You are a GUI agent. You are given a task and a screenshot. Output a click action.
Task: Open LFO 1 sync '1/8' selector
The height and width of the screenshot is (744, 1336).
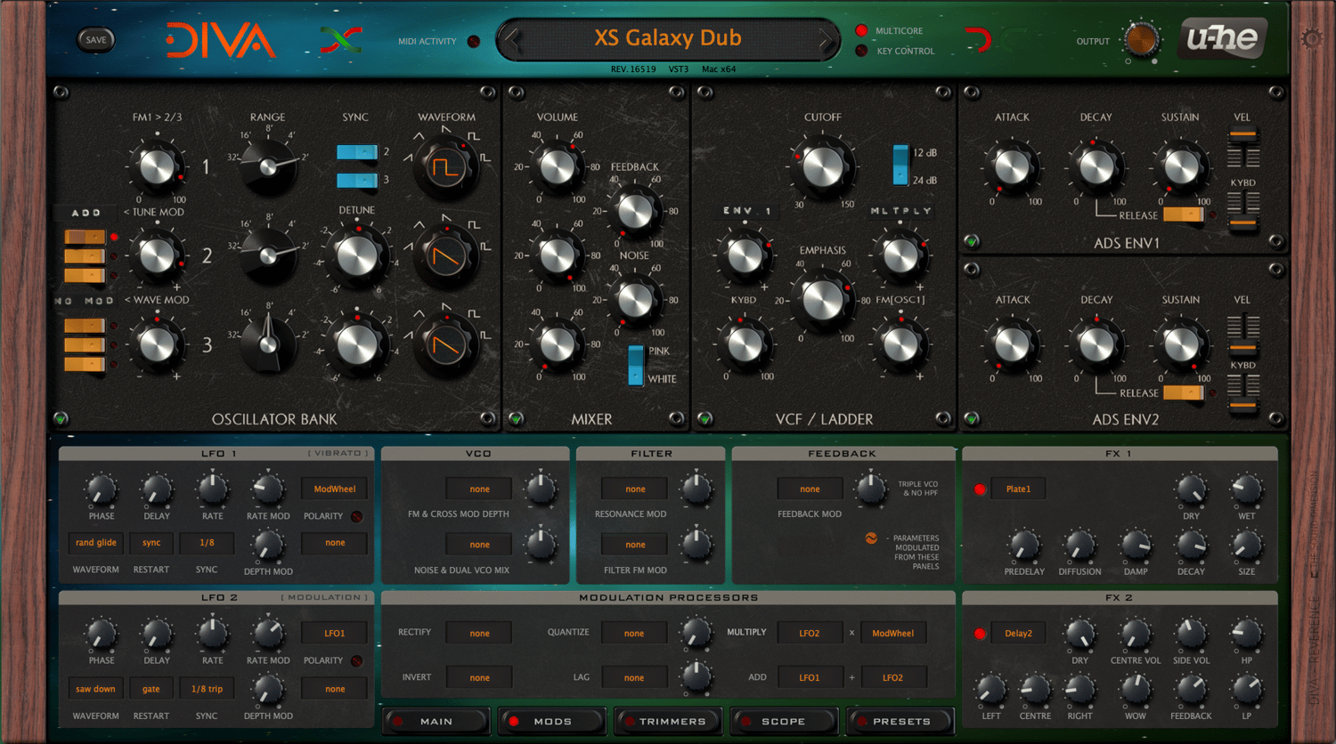coord(207,543)
